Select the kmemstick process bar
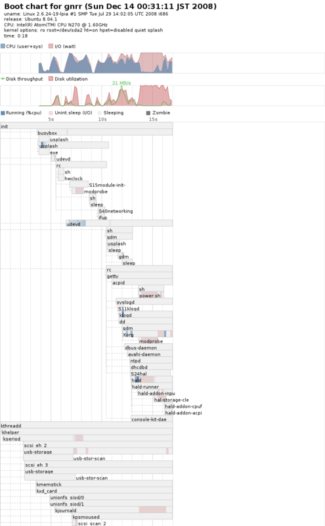This screenshot has width=325, height=526. 104,485
